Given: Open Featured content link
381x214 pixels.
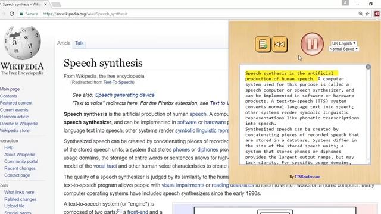Looking at the screenshot, I should tap(16, 103).
